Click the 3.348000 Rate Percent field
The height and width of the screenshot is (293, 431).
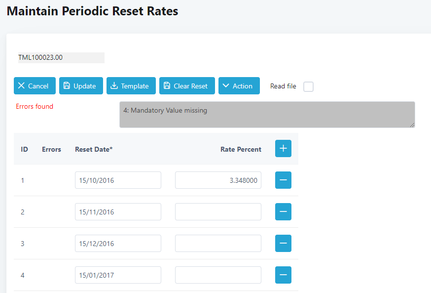(218, 180)
